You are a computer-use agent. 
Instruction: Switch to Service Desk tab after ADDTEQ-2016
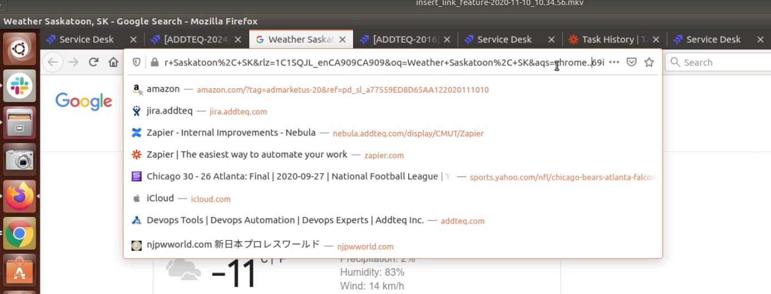pyautogui.click(x=504, y=39)
